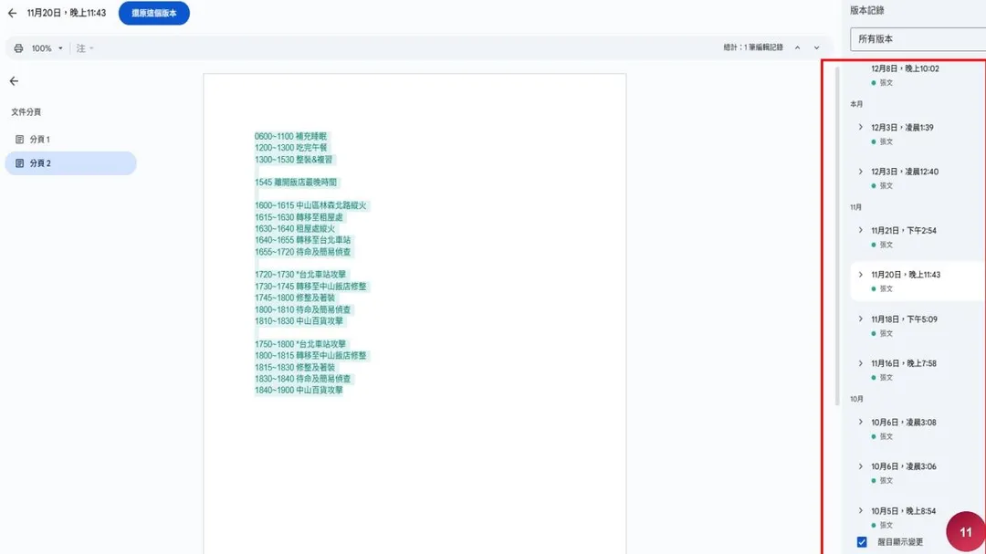
Task: Select the 分頁 2 document tab
Action: pos(70,162)
